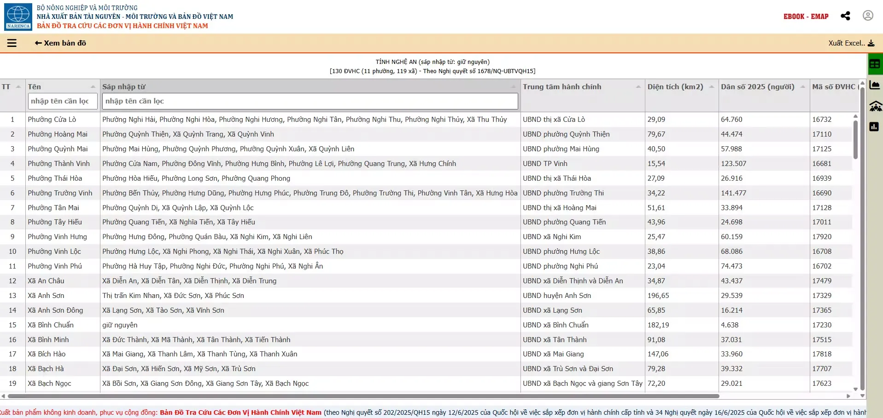The image size is (883, 418).
Task: Select the table view sidebar icon
Action: (x=875, y=64)
